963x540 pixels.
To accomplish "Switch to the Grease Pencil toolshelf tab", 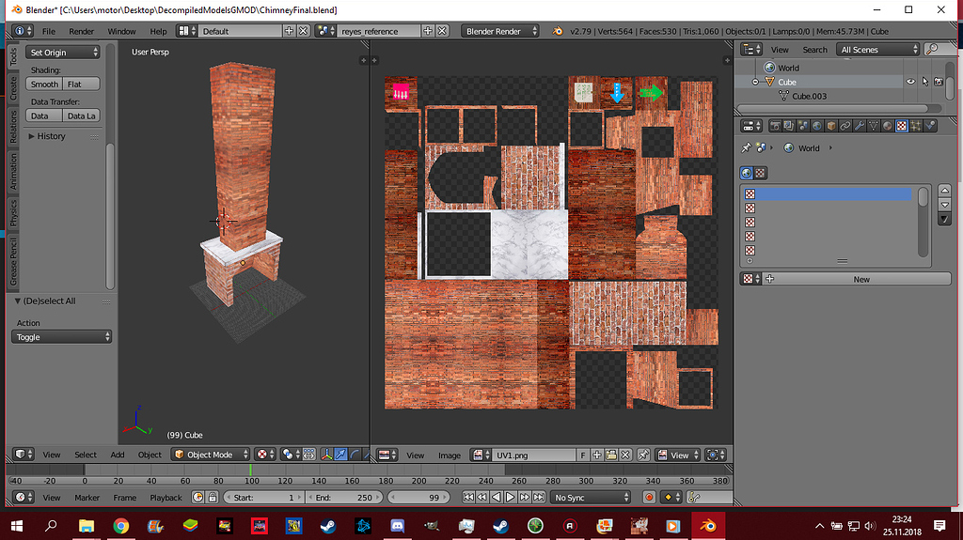I will click(13, 262).
